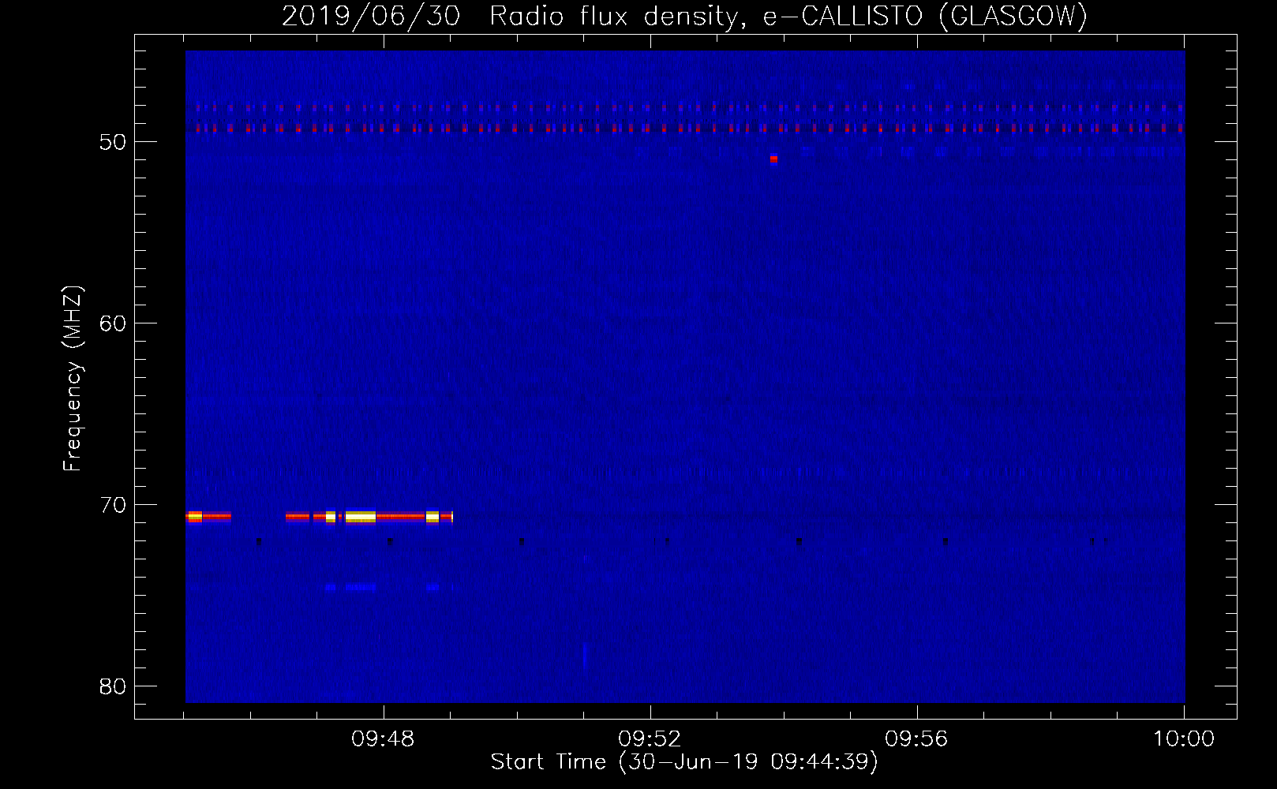Click the 10:00 time tick label
The image size is (1277, 789).
coord(1184,739)
